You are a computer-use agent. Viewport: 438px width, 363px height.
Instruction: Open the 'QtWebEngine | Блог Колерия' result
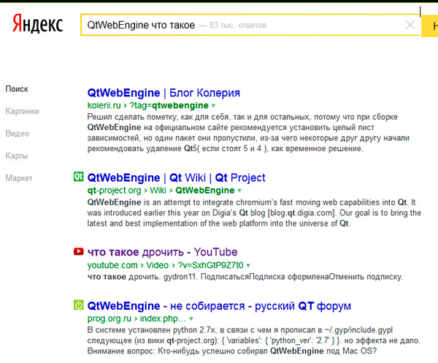pos(163,93)
